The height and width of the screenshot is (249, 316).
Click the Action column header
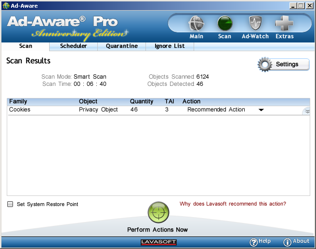191,101
